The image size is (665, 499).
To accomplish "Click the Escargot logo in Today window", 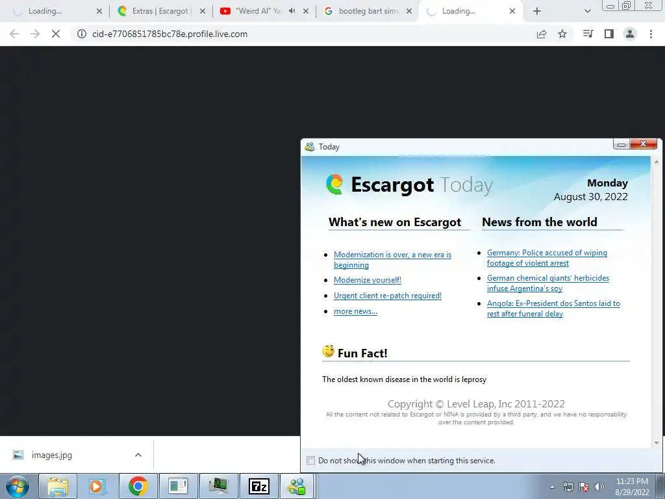I will (334, 185).
